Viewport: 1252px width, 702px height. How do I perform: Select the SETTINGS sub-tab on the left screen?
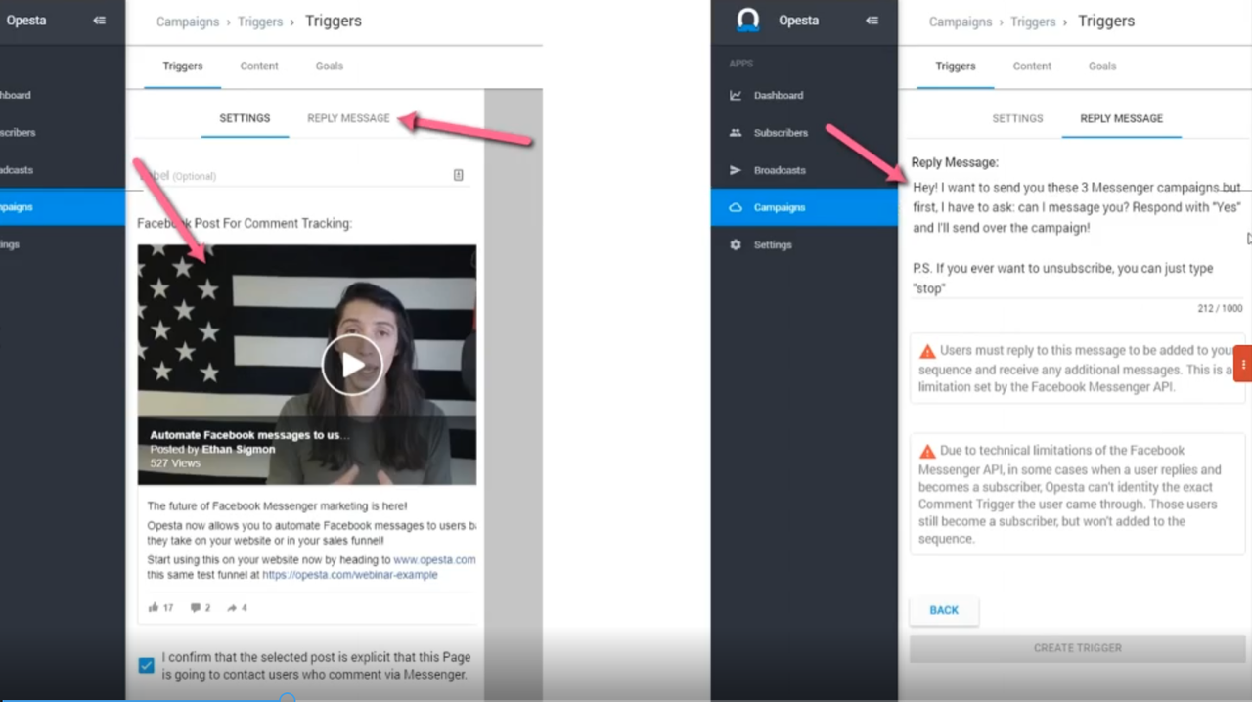[245, 118]
